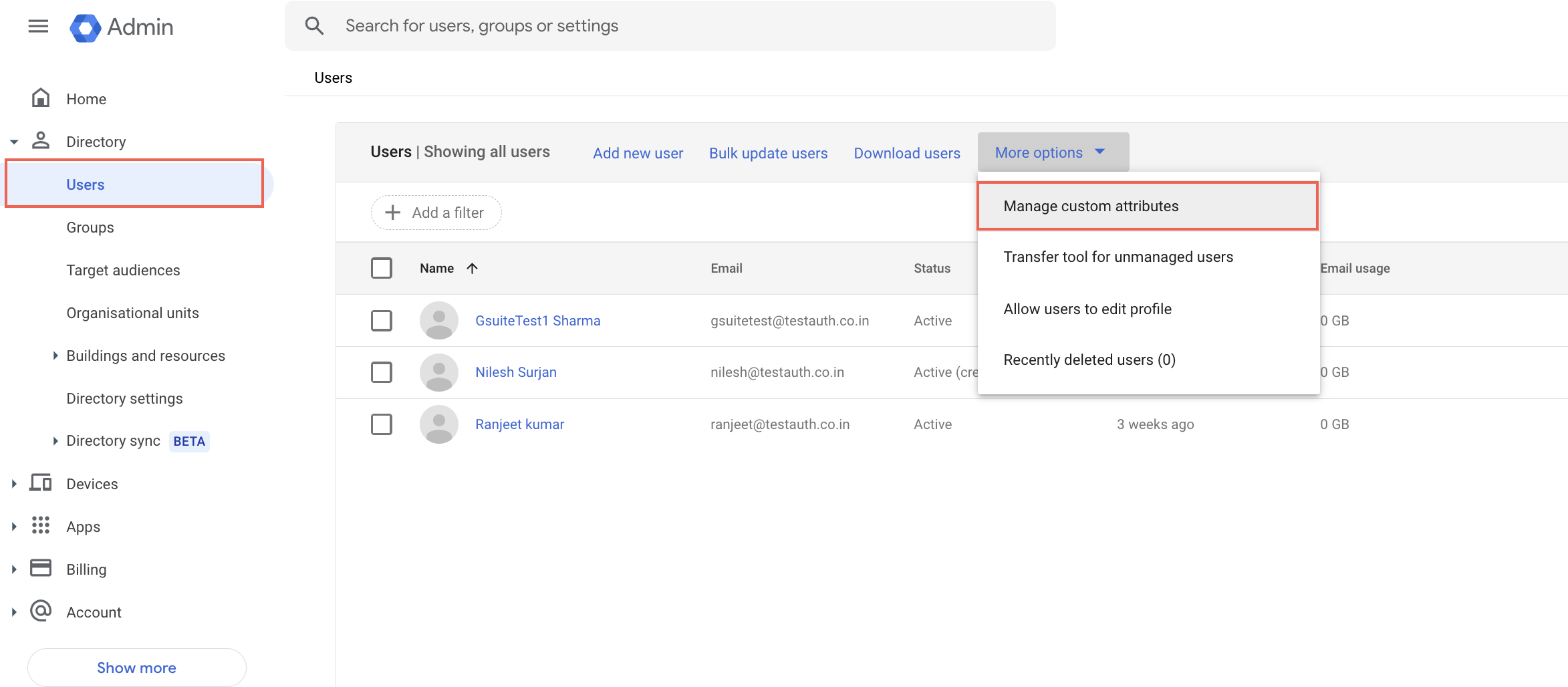Click the search magnifier icon
Image resolution: width=1568 pixels, height=687 pixels.
(314, 26)
